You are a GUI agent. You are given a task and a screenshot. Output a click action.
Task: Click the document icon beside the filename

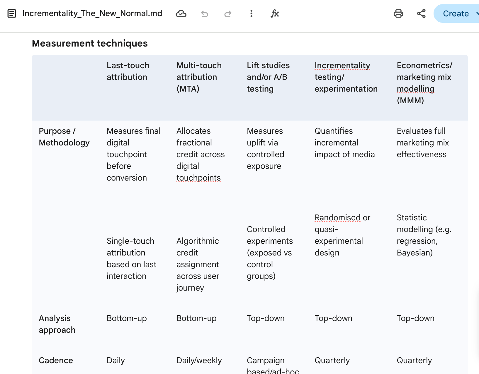click(x=12, y=13)
